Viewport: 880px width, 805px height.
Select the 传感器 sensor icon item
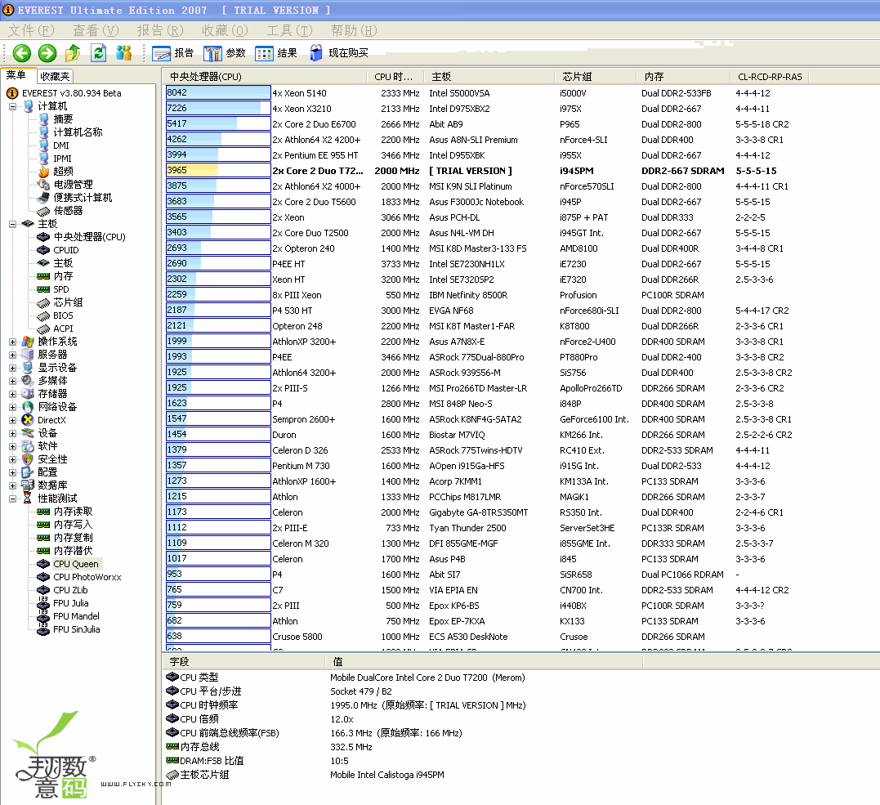43,211
